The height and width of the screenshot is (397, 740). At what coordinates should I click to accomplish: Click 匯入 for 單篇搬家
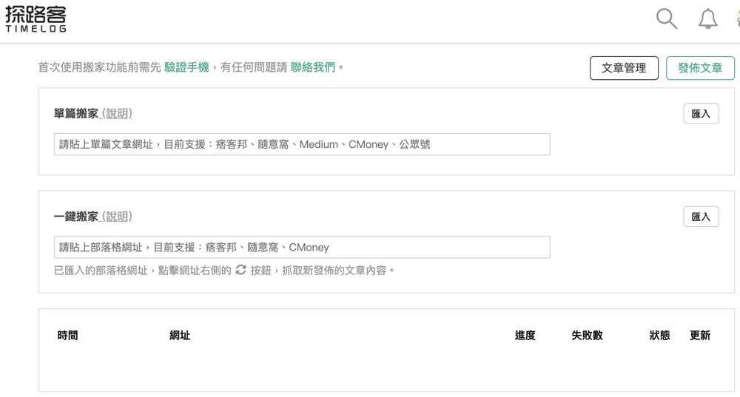(701, 114)
